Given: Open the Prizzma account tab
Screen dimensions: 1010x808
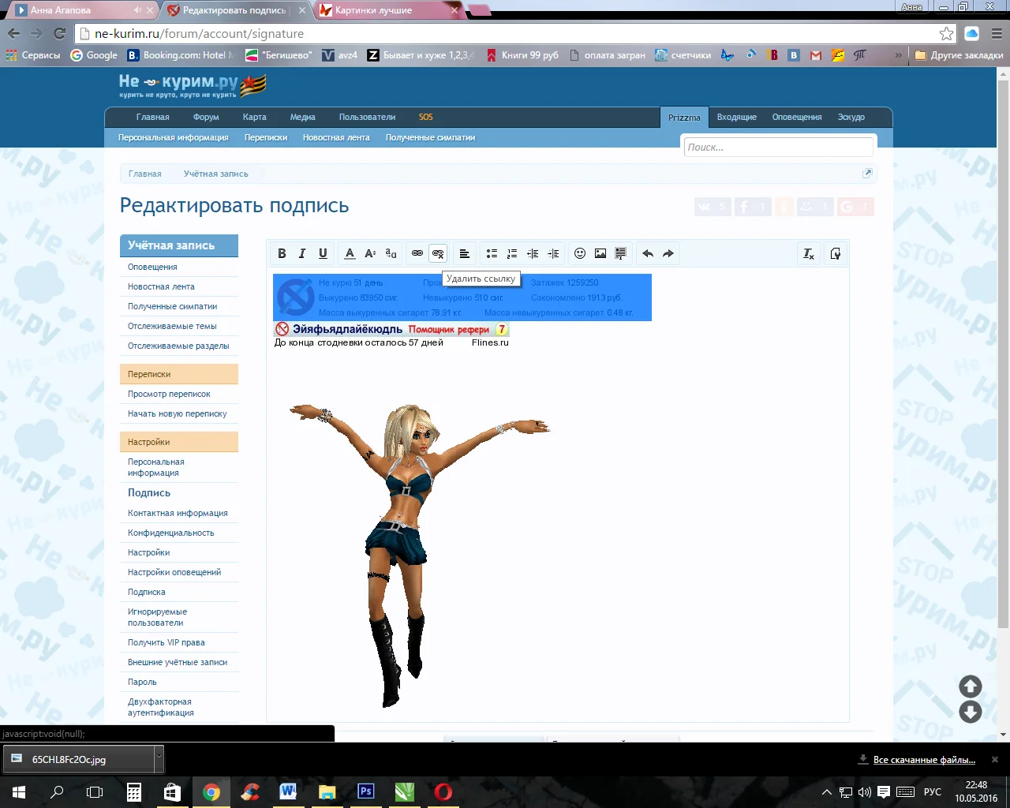Looking at the screenshot, I should [x=684, y=118].
